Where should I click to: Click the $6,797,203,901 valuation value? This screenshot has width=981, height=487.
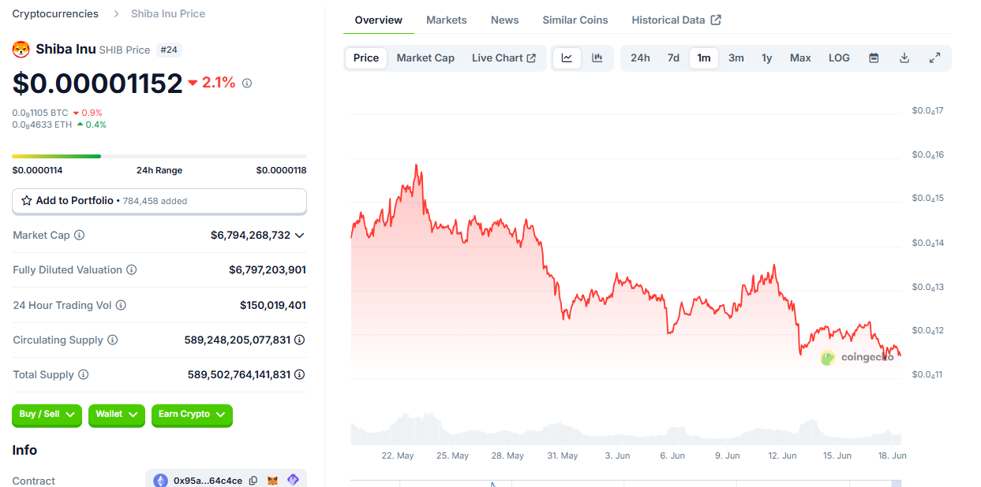(x=268, y=270)
